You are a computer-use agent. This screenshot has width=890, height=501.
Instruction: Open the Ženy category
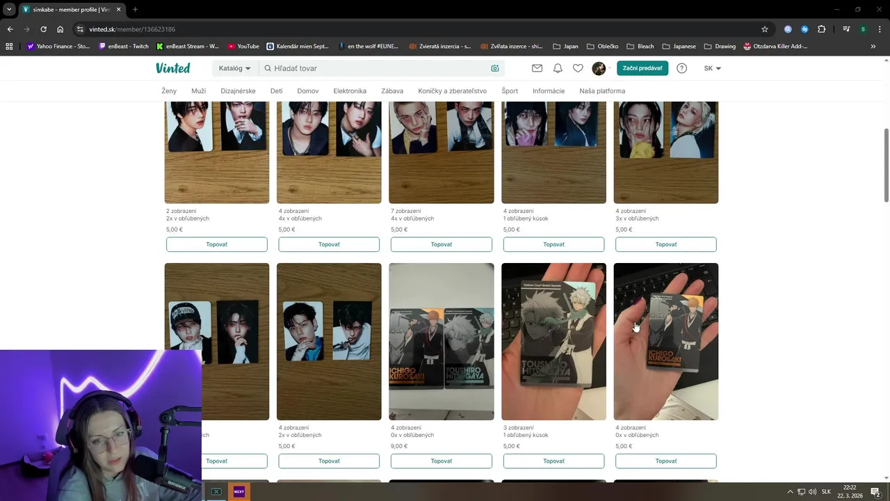point(169,91)
